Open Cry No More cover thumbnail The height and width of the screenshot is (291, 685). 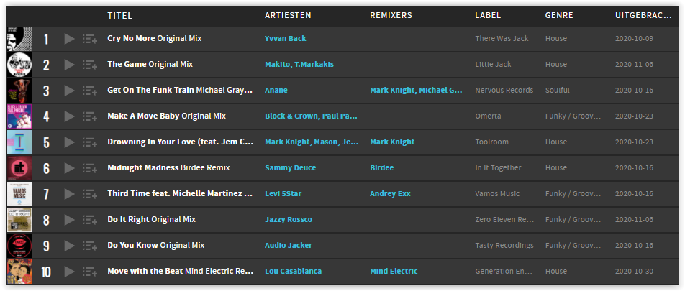tap(19, 39)
